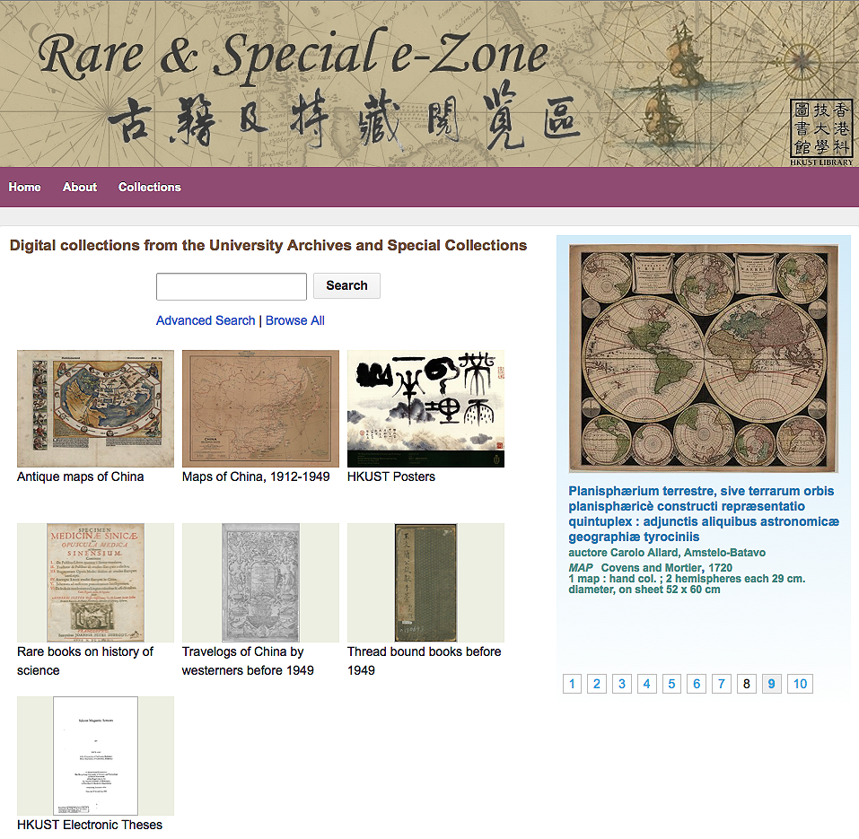This screenshot has width=859, height=839.
Task: Go to featured slide 7
Action: [722, 684]
